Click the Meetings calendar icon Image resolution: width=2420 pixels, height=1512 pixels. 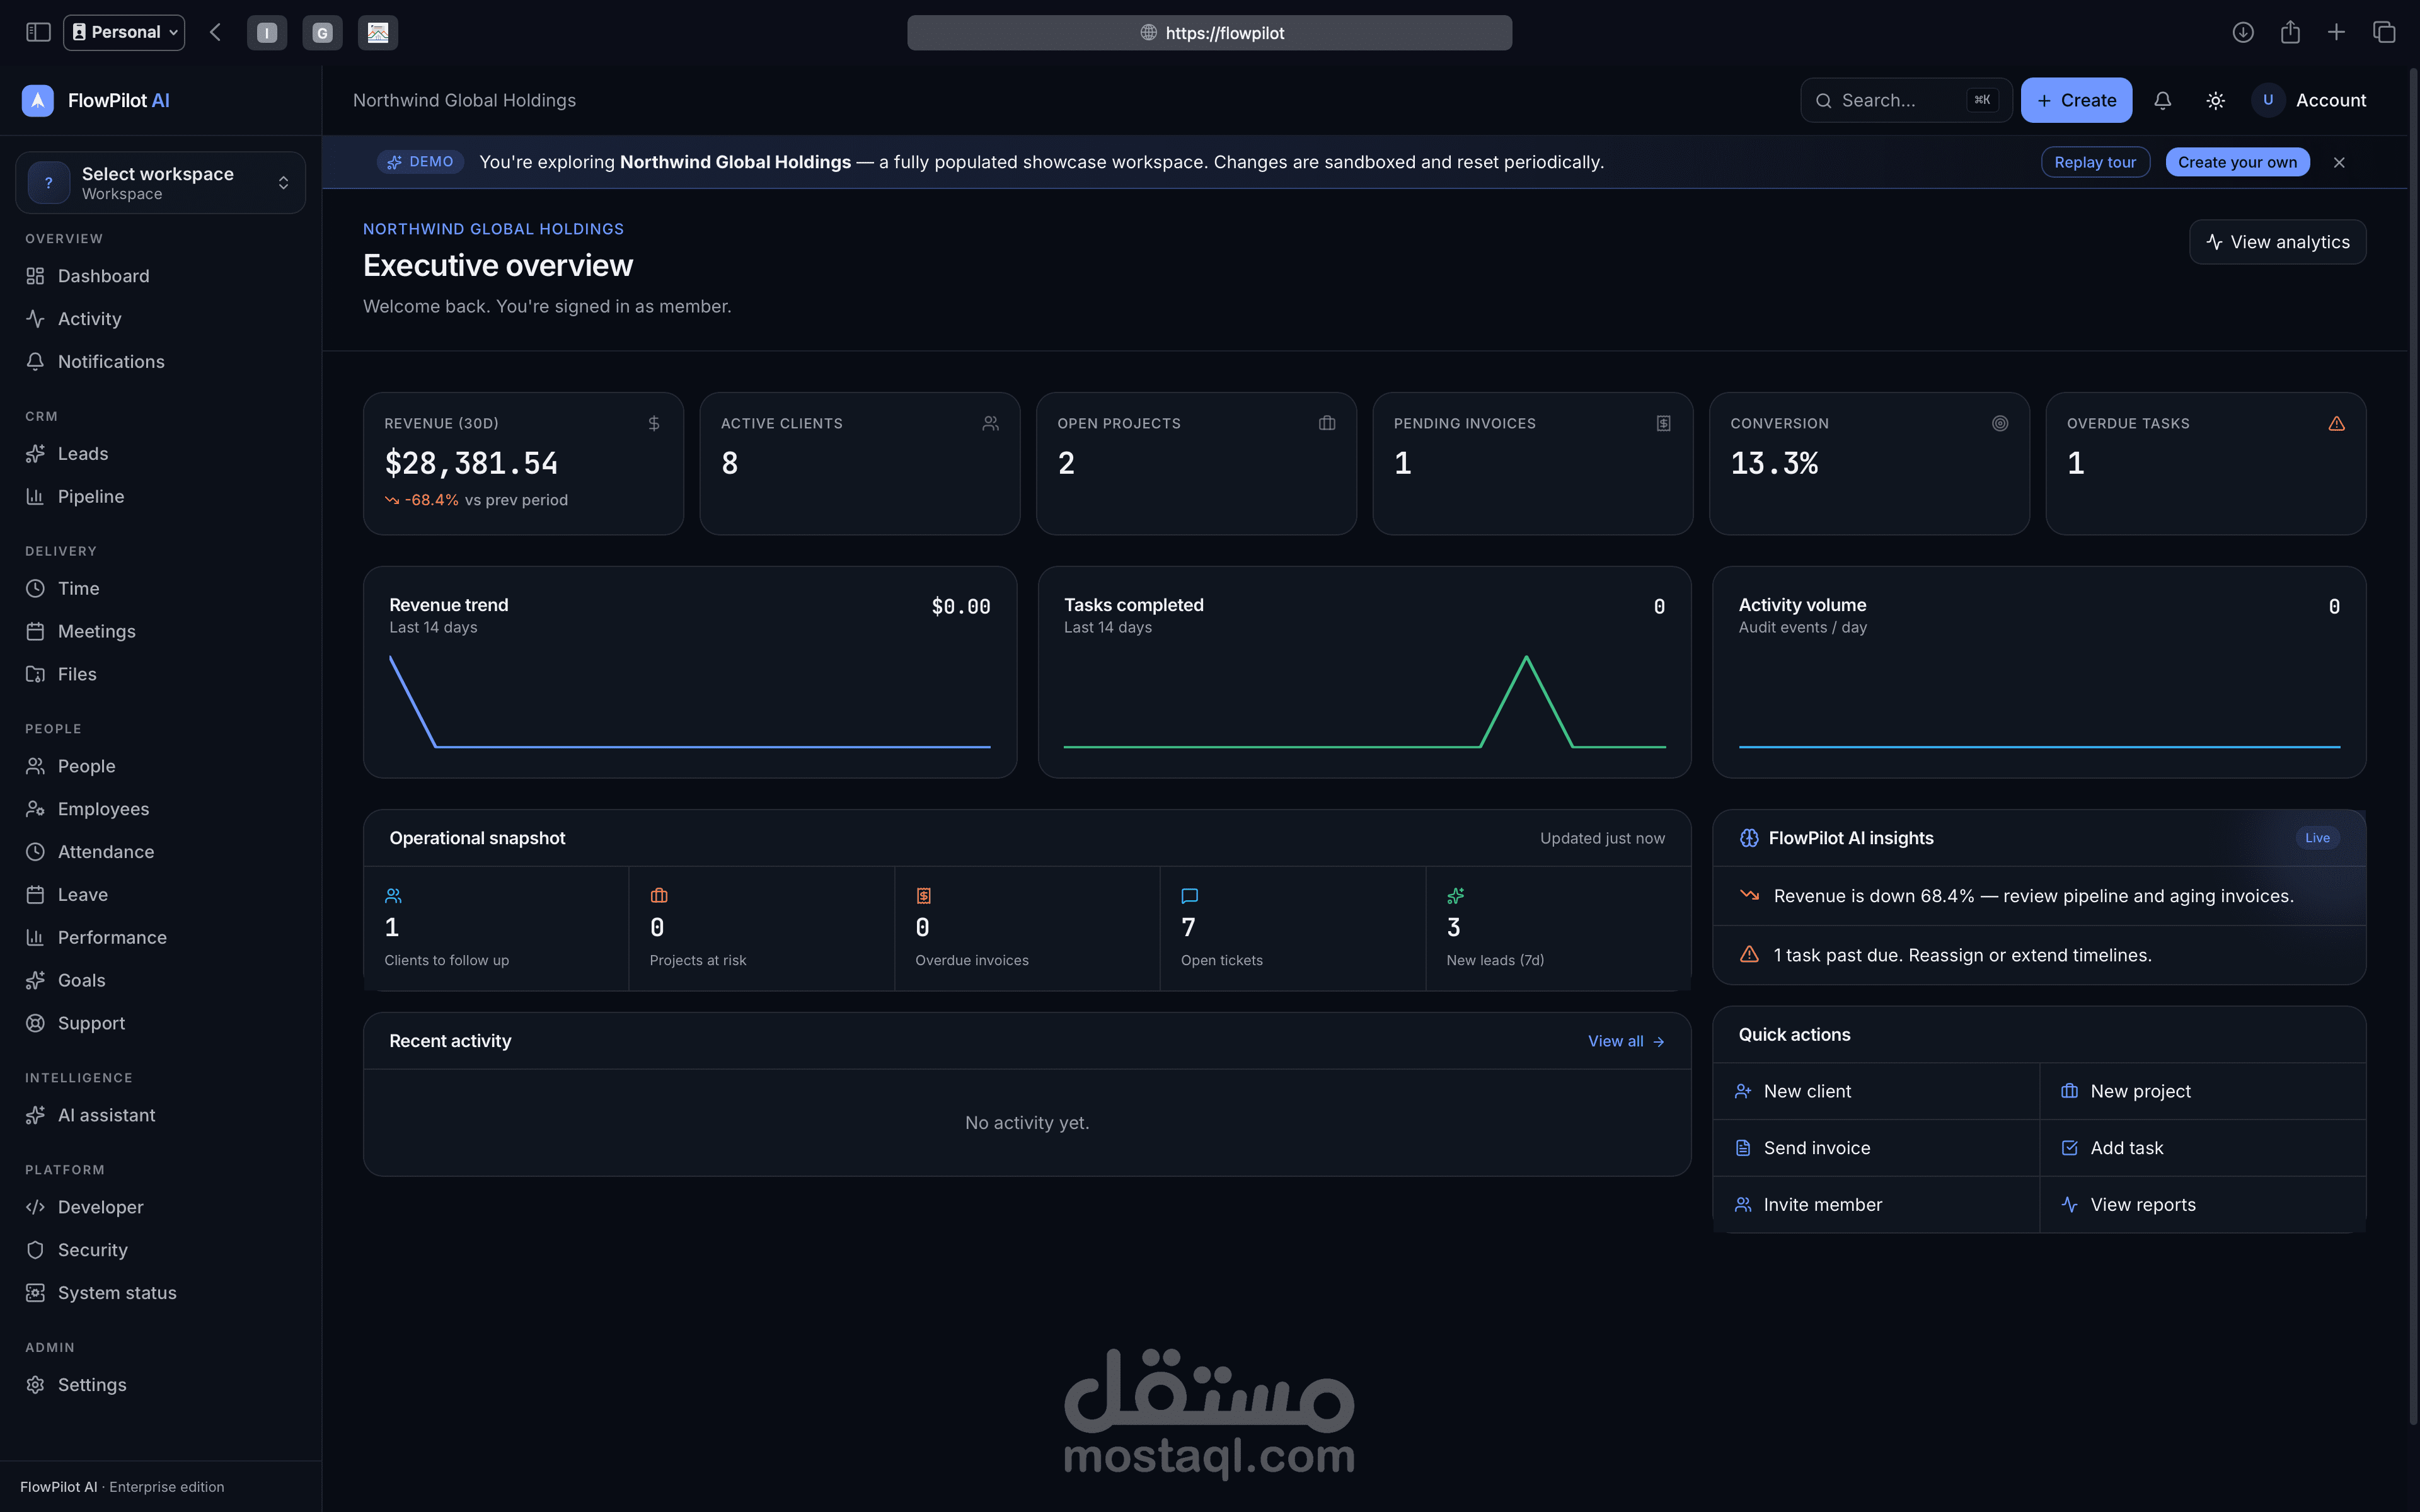(35, 632)
